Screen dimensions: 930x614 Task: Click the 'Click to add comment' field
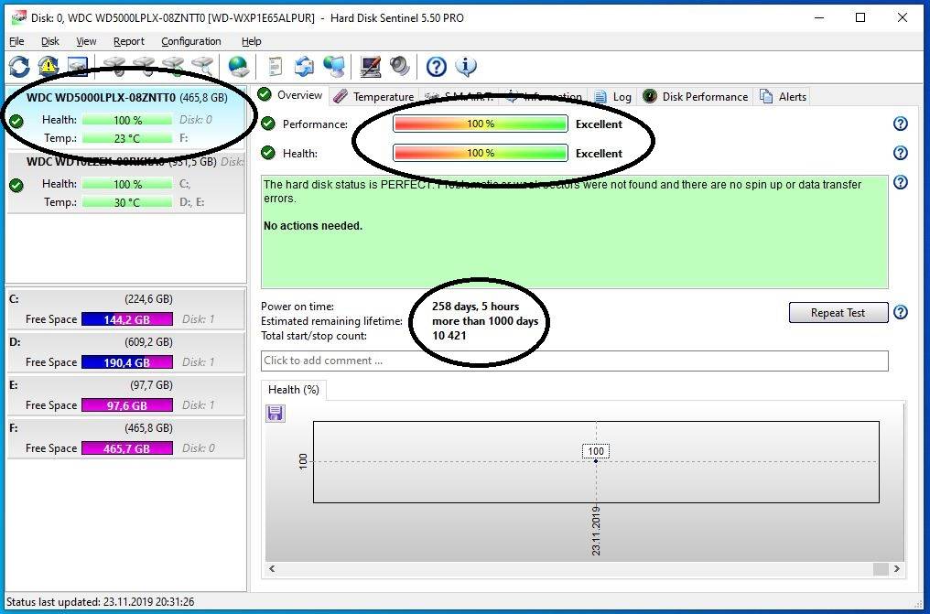[574, 361]
